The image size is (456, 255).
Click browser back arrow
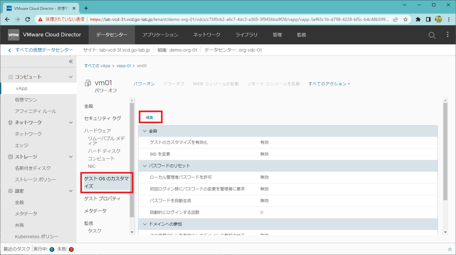point(8,19)
